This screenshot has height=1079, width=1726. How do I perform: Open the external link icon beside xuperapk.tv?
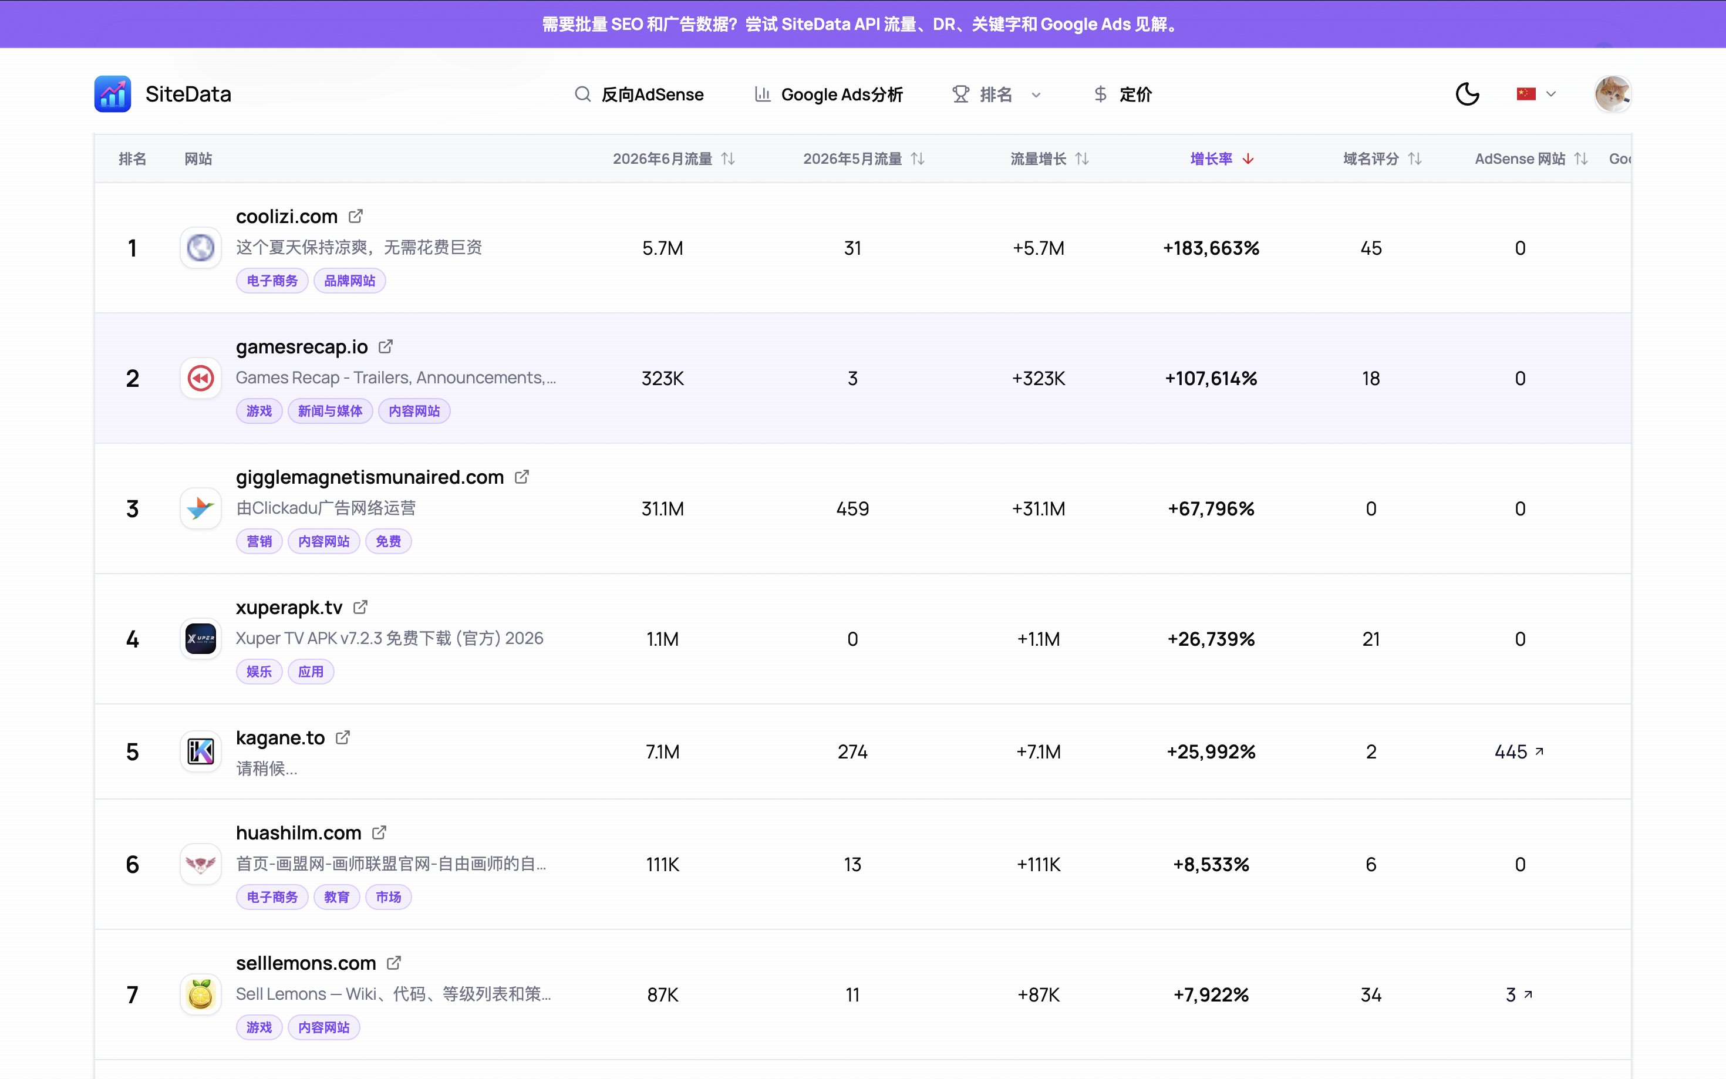[360, 607]
